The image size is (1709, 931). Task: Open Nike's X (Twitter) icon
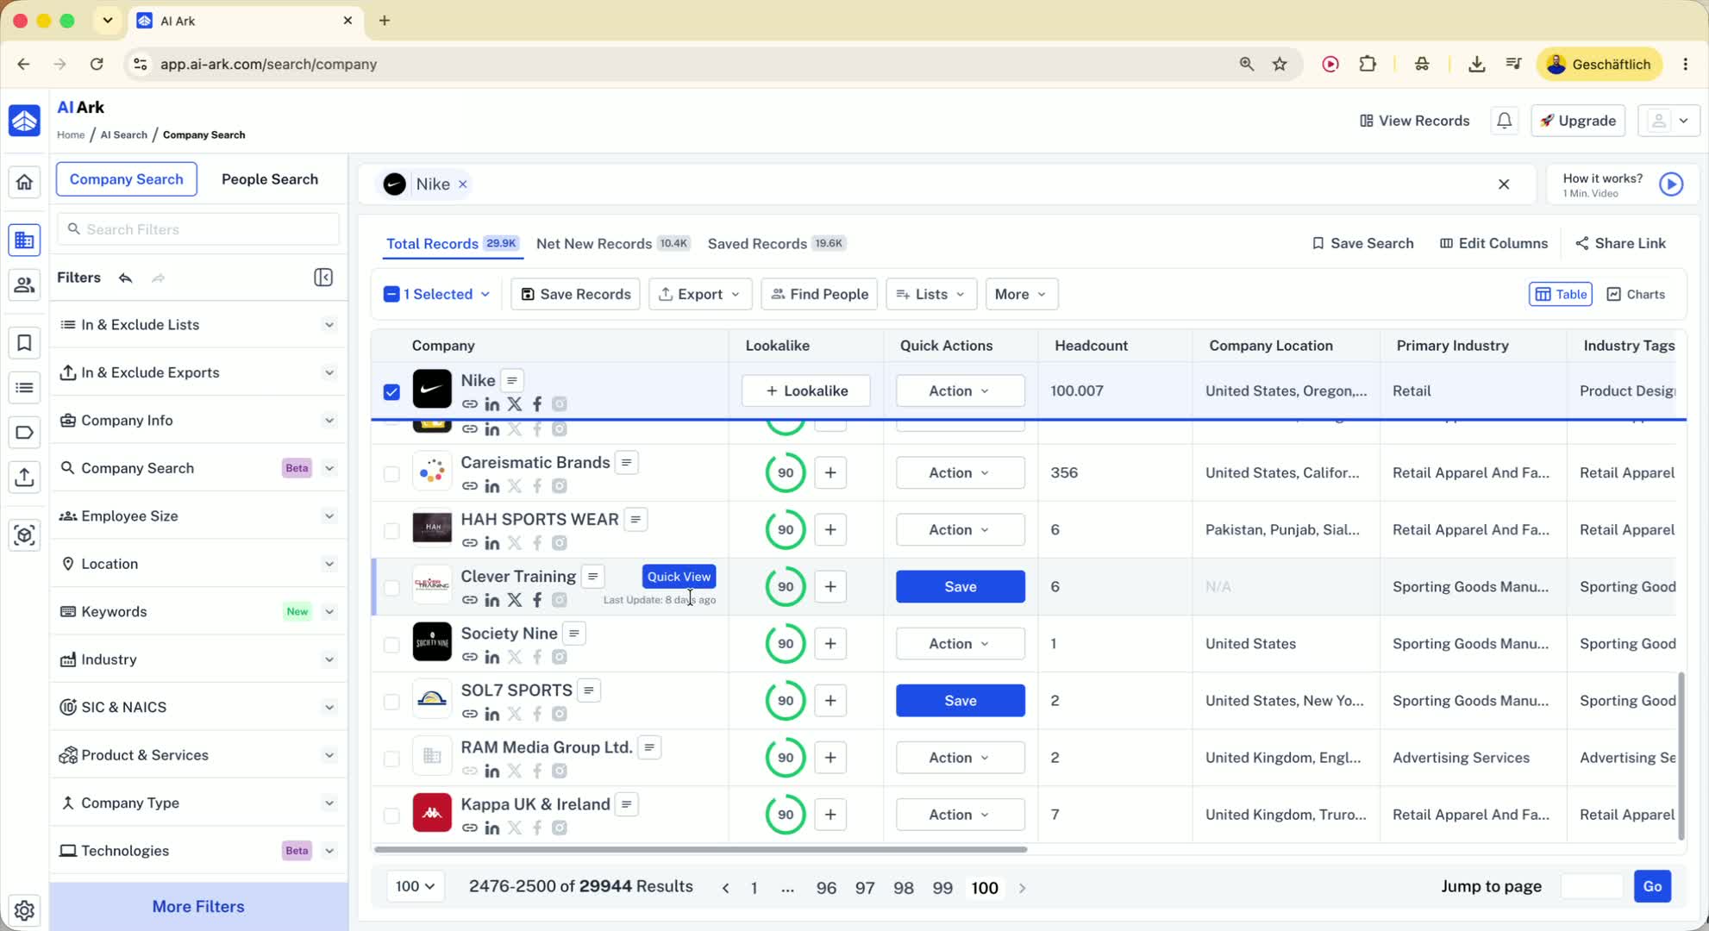click(x=515, y=404)
